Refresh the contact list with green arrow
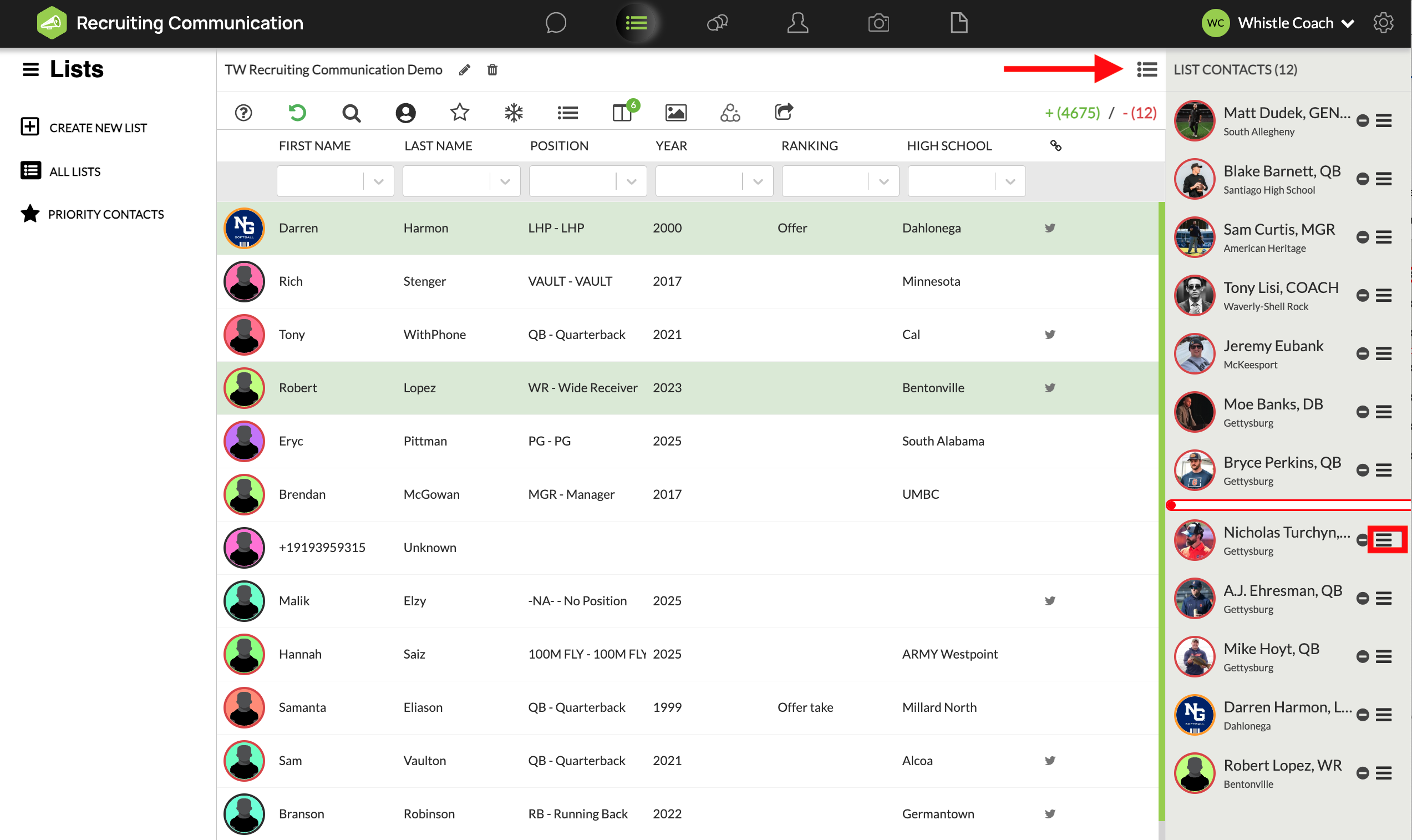Image resolution: width=1412 pixels, height=840 pixels. click(297, 113)
